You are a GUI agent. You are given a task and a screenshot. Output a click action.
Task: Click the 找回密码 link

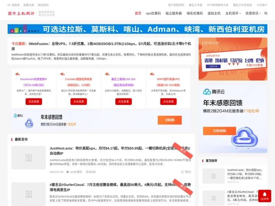point(43,5)
